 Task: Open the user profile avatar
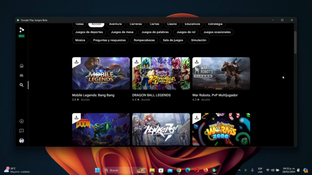(22, 141)
